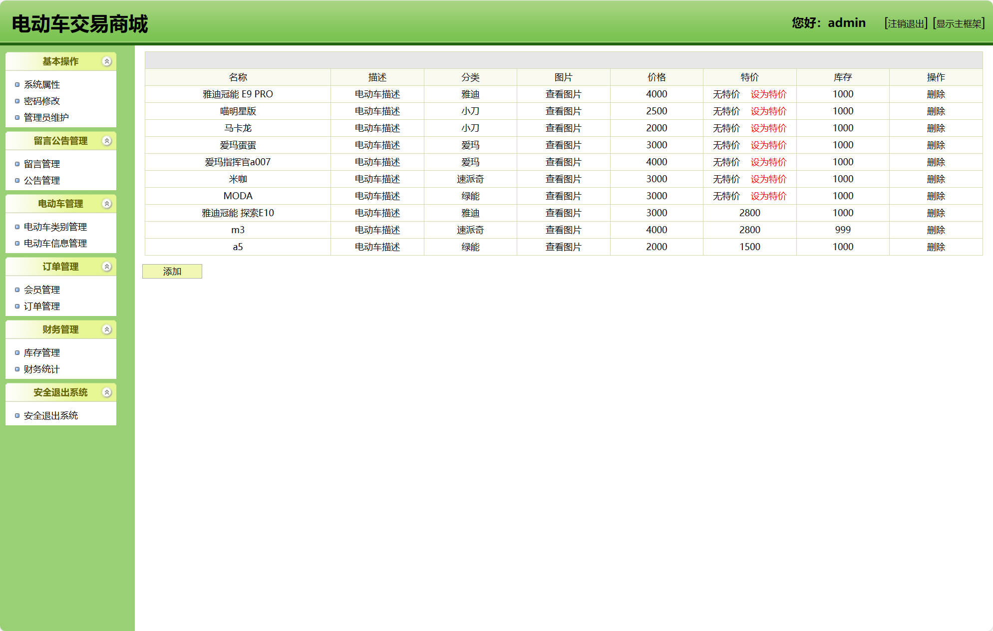
Task: Collapse the 基本操作 panel chevron
Action: point(106,61)
